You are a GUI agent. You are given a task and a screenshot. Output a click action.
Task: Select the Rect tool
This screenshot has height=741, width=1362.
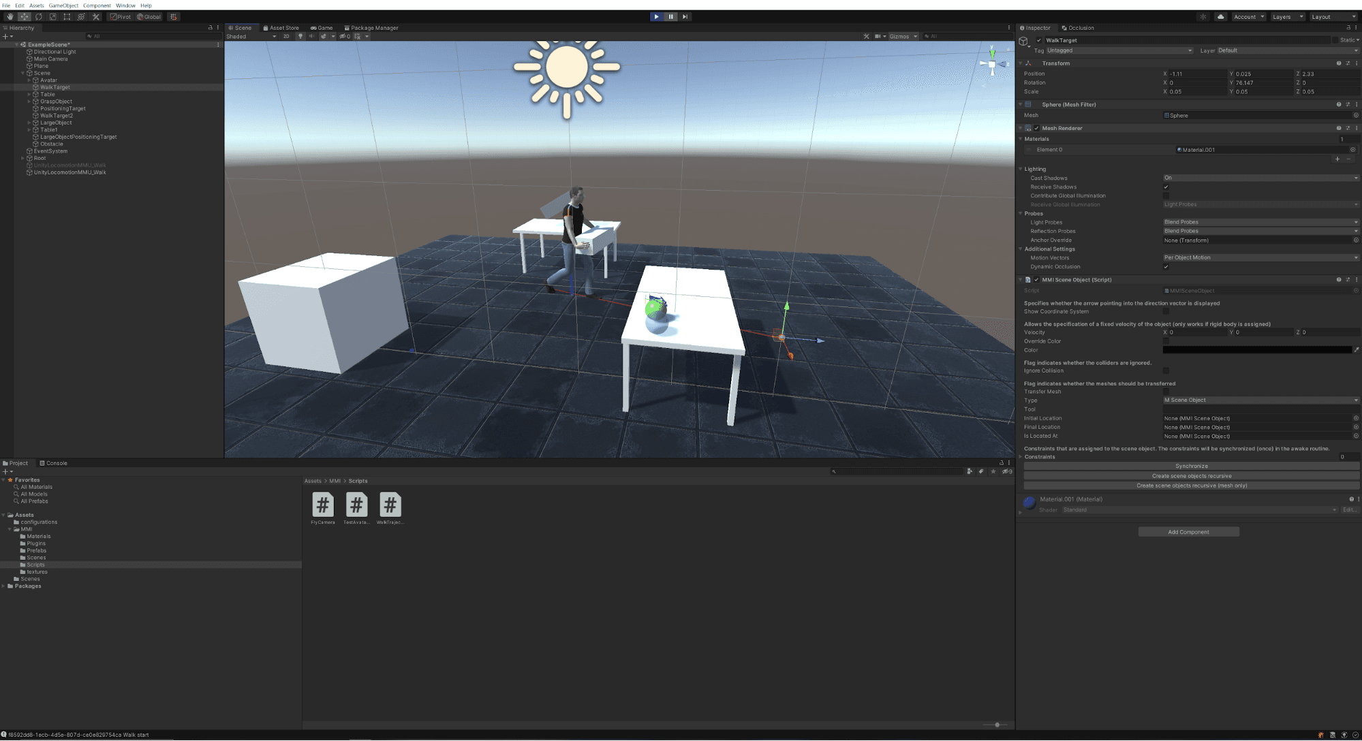(67, 16)
